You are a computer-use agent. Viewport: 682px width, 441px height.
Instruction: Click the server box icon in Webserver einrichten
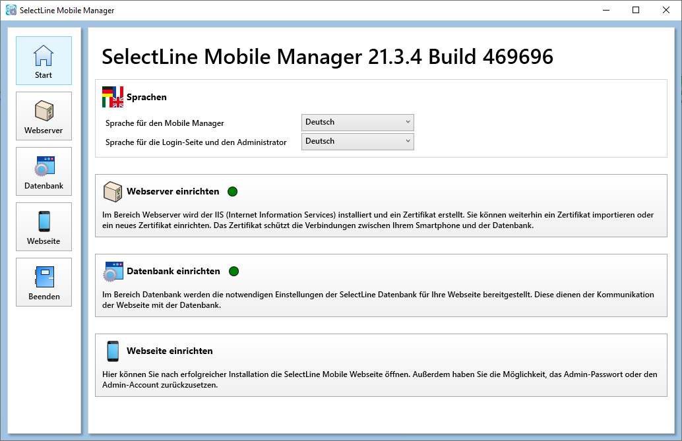[x=113, y=192]
